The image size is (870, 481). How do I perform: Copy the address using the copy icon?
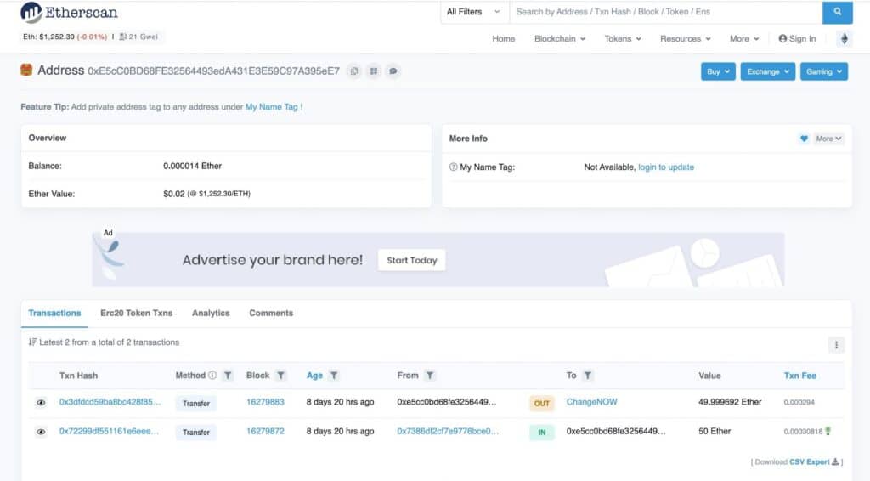[x=354, y=71]
